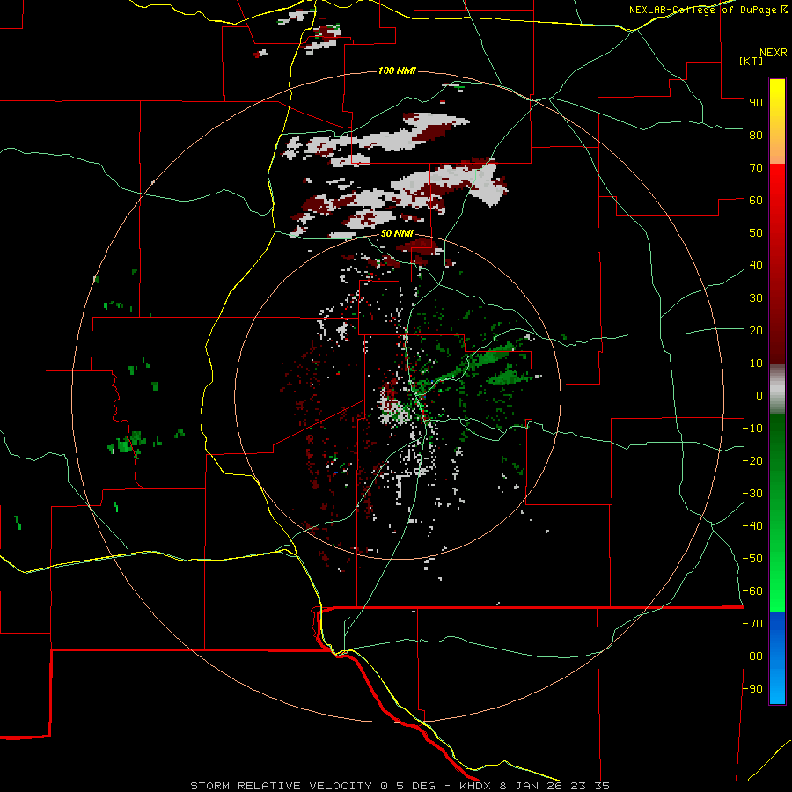Click the -50 value on the velocity scale
Image resolution: width=792 pixels, height=792 pixels.
click(752, 559)
